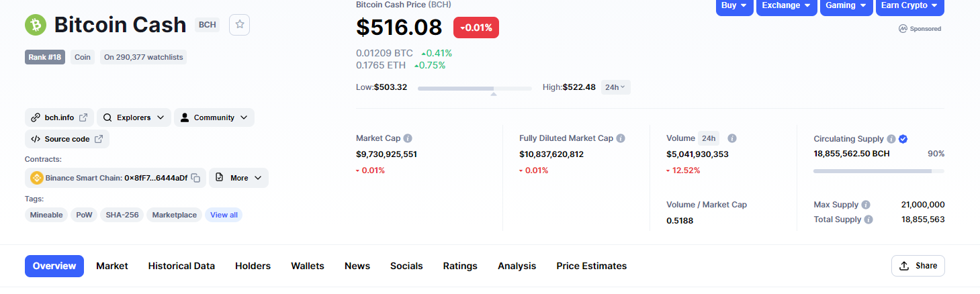The height and width of the screenshot is (294, 980).
Task: Click the Share button
Action: (x=918, y=266)
